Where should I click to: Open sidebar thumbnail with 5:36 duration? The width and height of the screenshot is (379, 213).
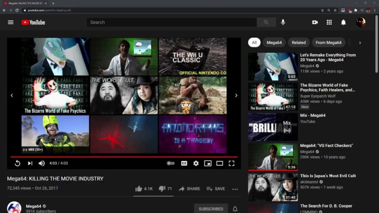tap(273, 157)
